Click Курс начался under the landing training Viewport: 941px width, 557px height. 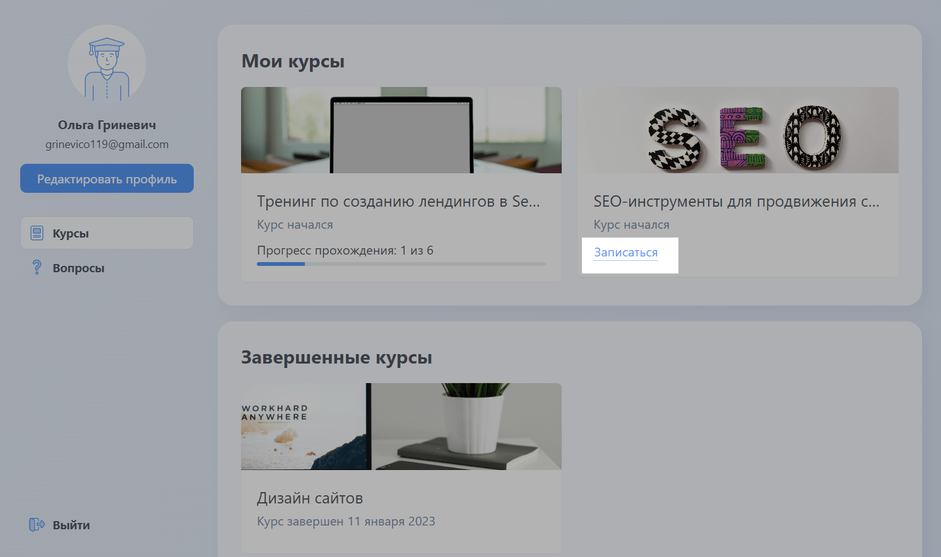295,224
